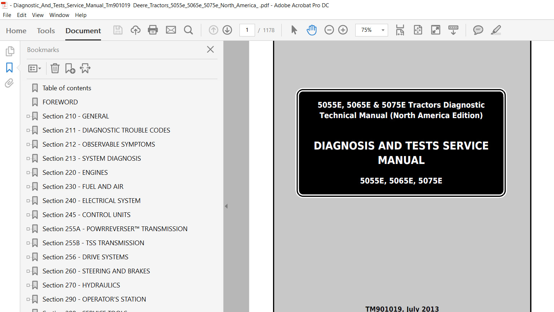Click the fit one full page icon
Image resolution: width=554 pixels, height=312 pixels.
point(418,30)
